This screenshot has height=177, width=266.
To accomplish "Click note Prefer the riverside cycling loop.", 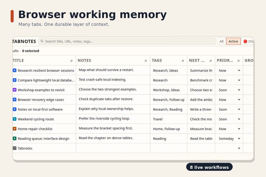I will (104, 118).
